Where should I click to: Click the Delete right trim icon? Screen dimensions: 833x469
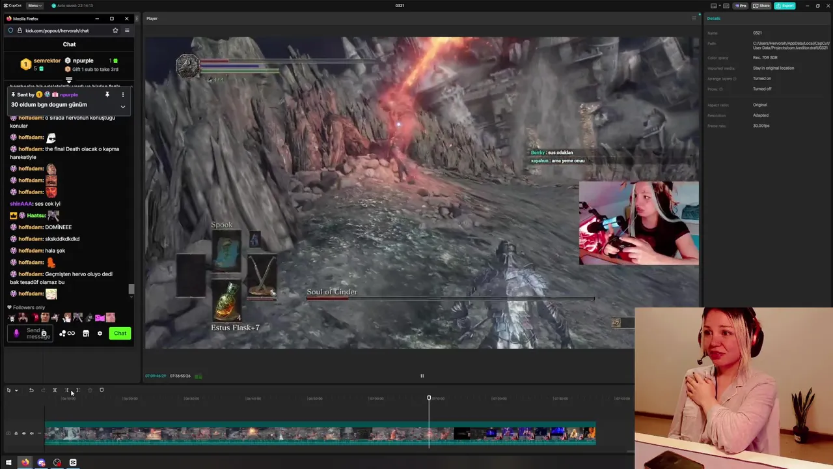tap(77, 390)
